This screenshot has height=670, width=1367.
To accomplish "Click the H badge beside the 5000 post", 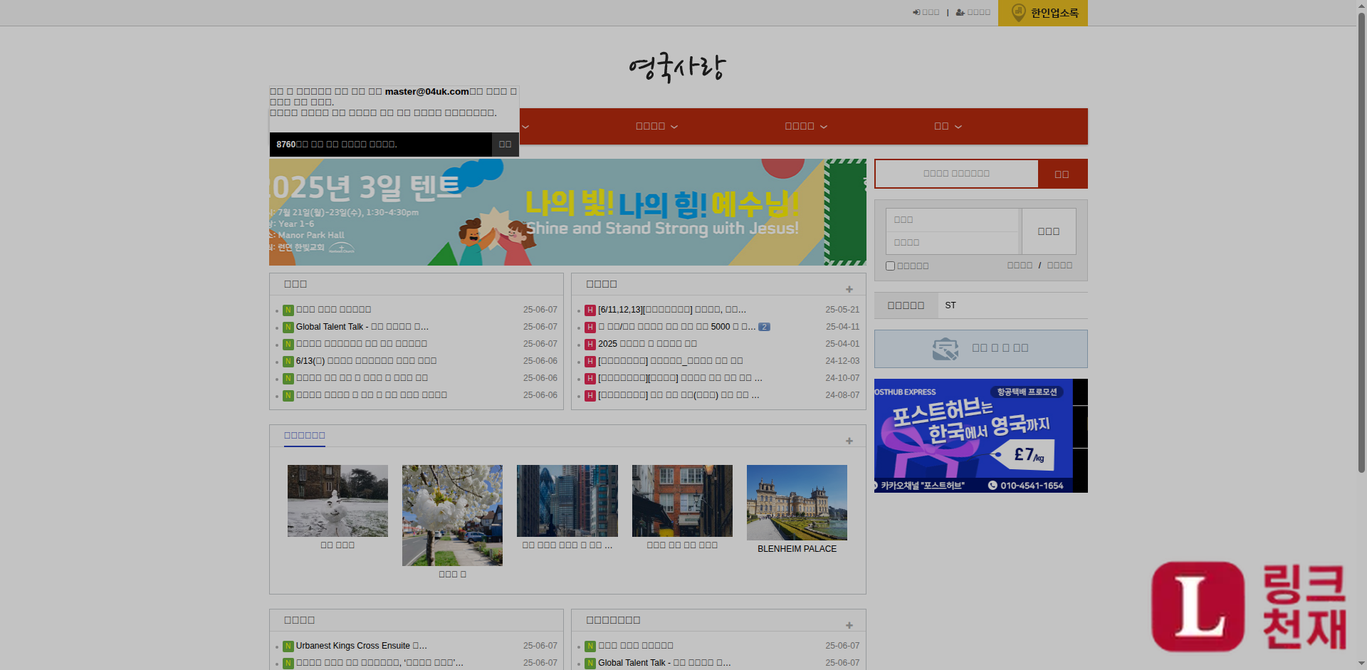I will (x=590, y=328).
